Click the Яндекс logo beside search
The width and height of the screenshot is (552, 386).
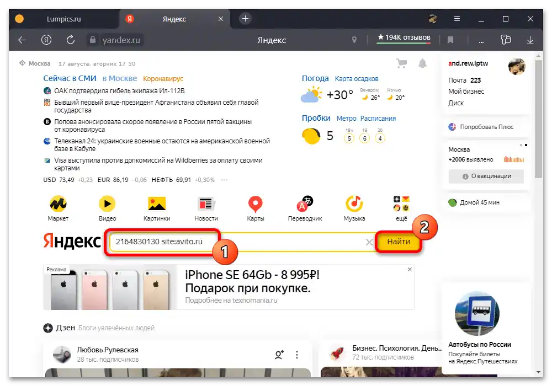[72, 241]
